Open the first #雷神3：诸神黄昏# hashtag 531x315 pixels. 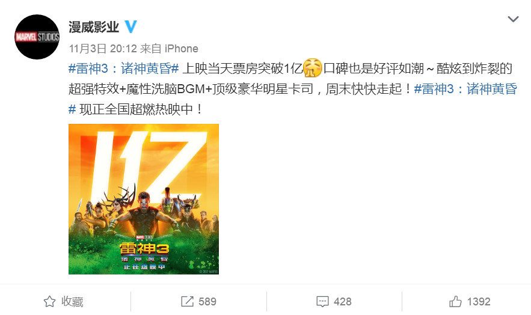tap(124, 69)
